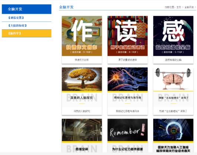Click the 为什么记忆力越来越差 card title
The height and width of the screenshot is (155, 197).
128,149
